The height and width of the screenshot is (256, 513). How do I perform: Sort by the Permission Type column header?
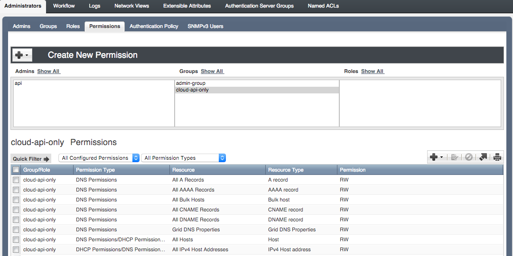[x=121, y=170]
